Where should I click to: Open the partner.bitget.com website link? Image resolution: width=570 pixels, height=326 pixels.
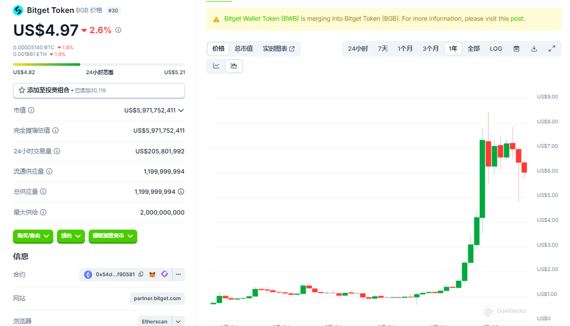coord(157,299)
